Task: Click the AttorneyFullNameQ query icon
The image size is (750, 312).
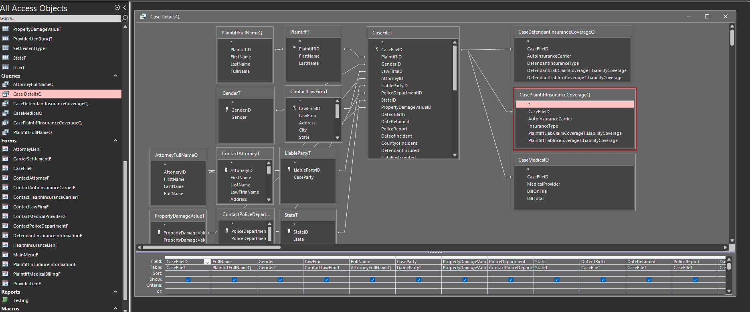Action: tap(6, 84)
